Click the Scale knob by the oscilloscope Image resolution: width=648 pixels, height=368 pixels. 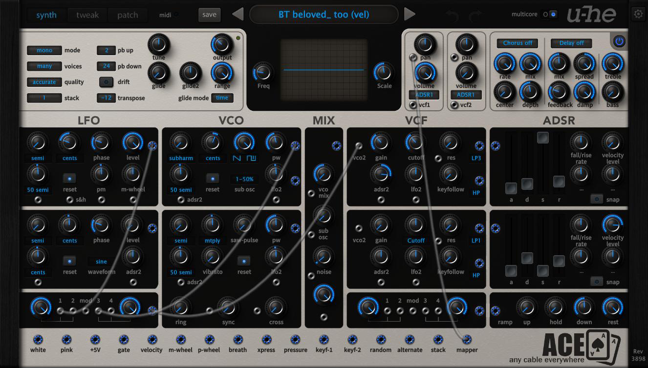click(x=384, y=72)
